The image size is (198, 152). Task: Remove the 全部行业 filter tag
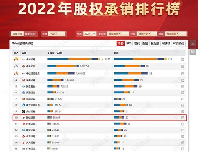(x=150, y=33)
